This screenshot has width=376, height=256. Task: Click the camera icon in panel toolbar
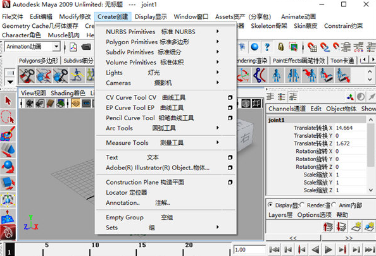coord(30,104)
